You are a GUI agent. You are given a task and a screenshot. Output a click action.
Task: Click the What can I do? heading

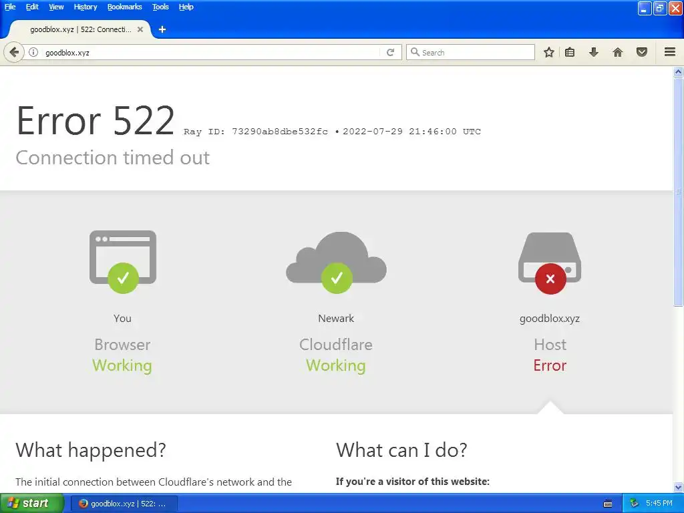[401, 450]
